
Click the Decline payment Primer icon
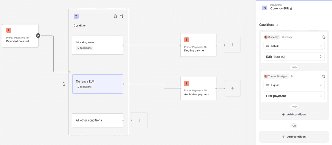(186, 40)
